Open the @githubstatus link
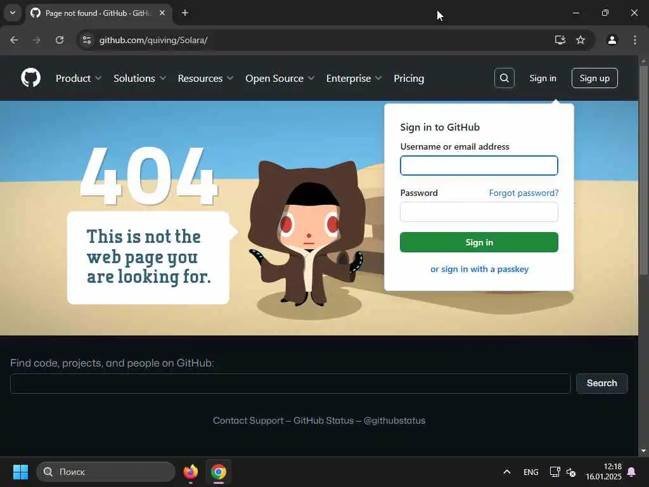The height and width of the screenshot is (487, 649). tap(394, 420)
